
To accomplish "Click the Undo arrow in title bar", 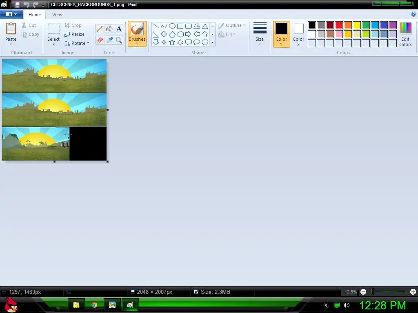I will click(x=26, y=4).
